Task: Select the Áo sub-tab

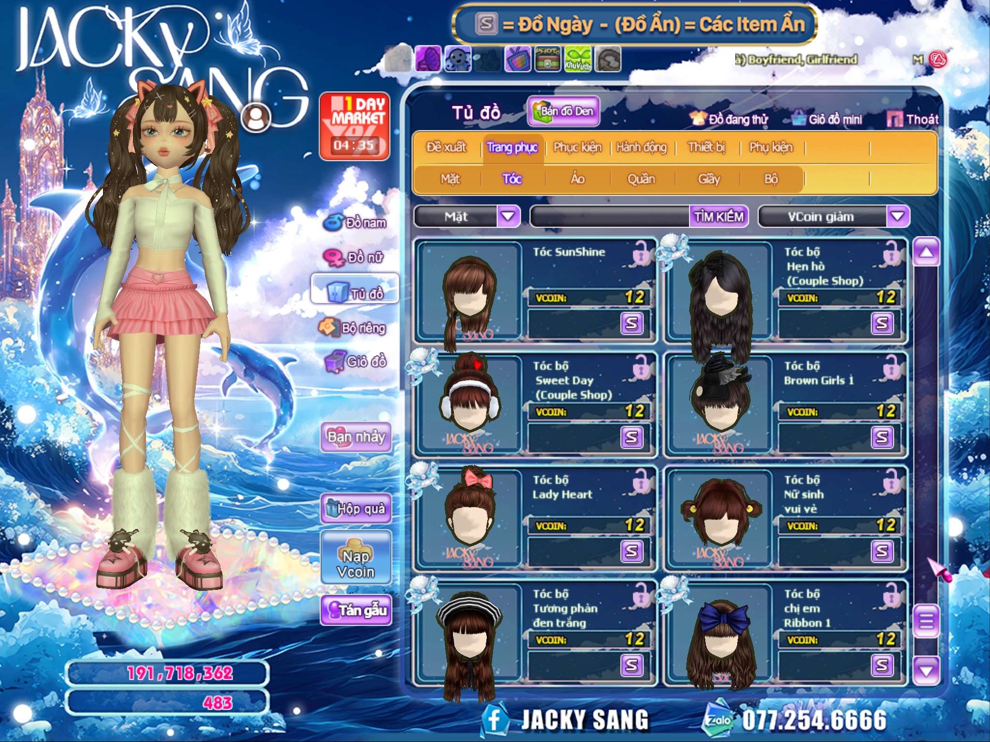Action: coord(578,179)
